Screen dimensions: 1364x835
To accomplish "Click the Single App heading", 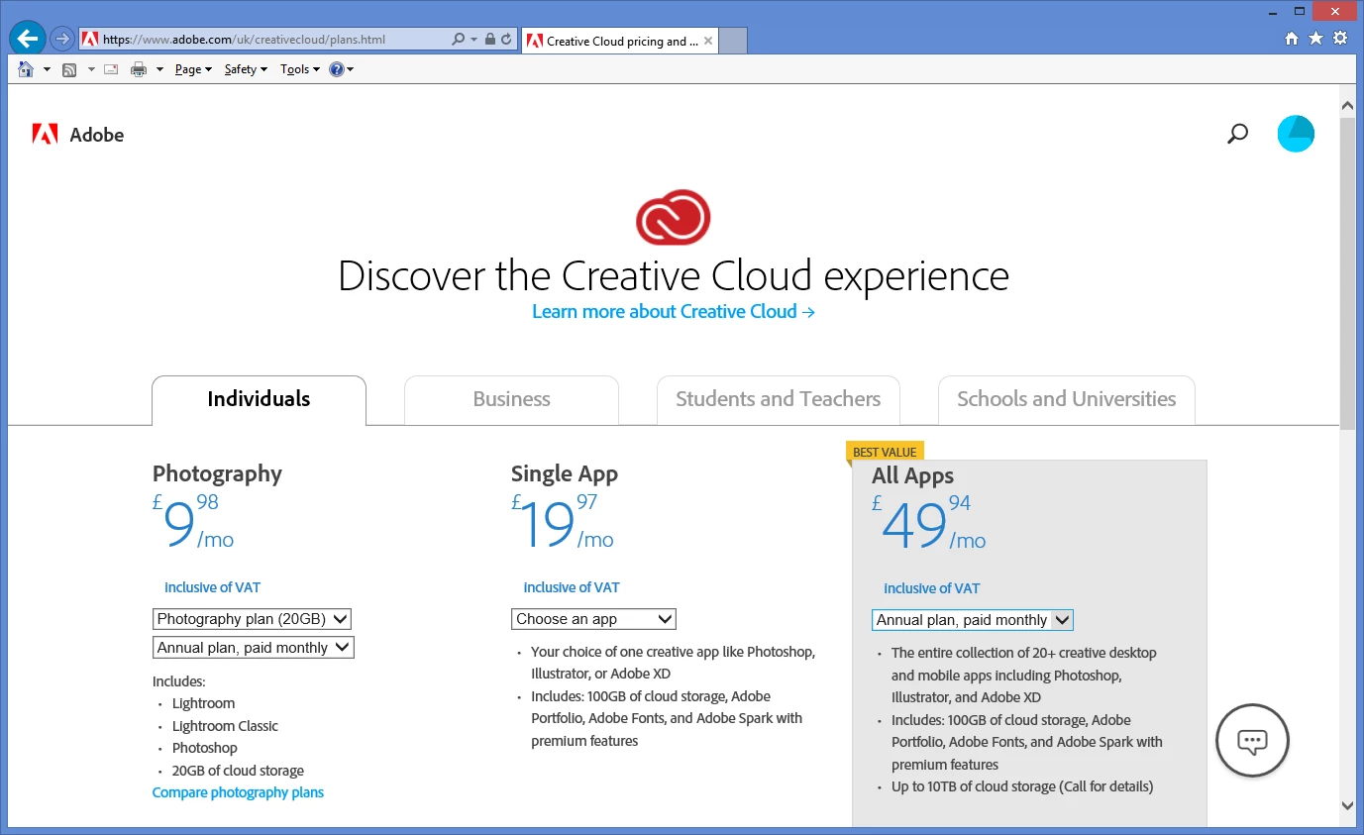I will point(565,473).
